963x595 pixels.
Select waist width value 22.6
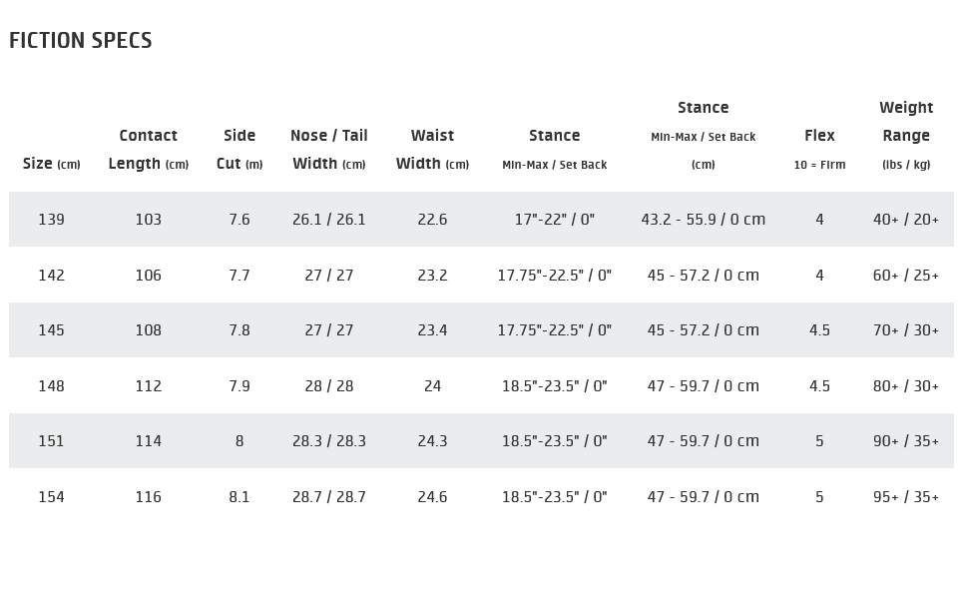[x=432, y=220]
